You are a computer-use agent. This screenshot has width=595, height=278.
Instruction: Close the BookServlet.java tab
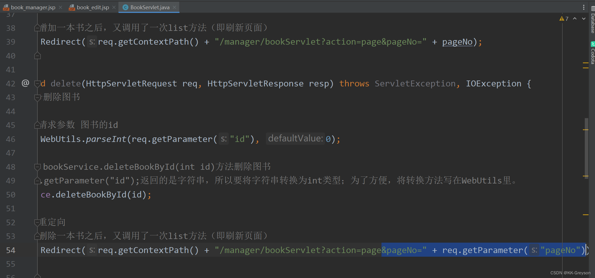point(174,7)
